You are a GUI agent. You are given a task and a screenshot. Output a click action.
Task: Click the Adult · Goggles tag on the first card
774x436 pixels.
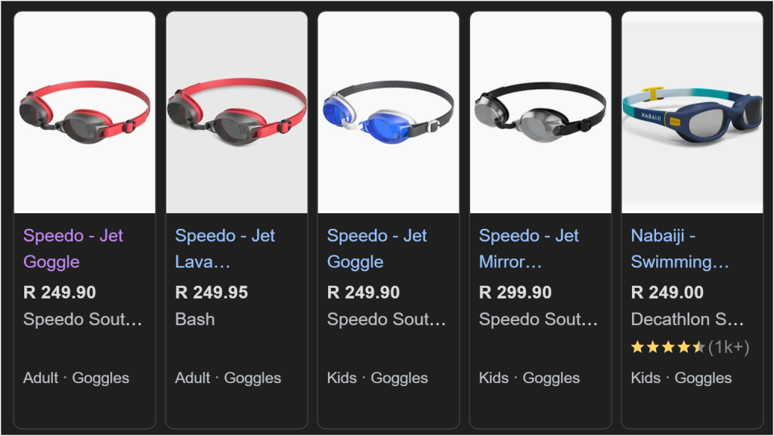click(78, 378)
